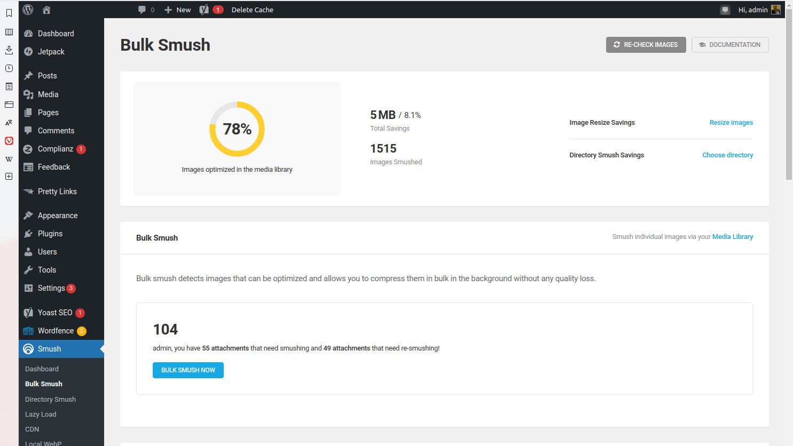
Task: Open the Complianz menu
Action: [x=61, y=149]
